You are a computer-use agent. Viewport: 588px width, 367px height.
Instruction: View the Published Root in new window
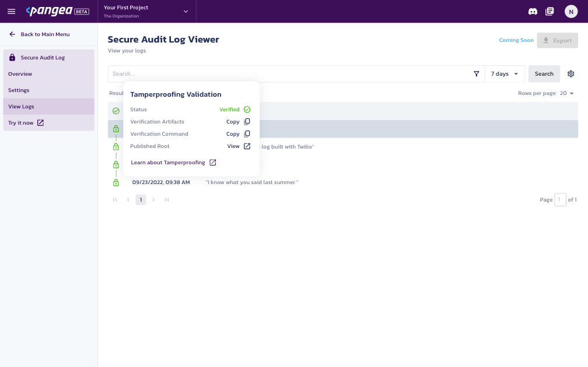[238, 146]
